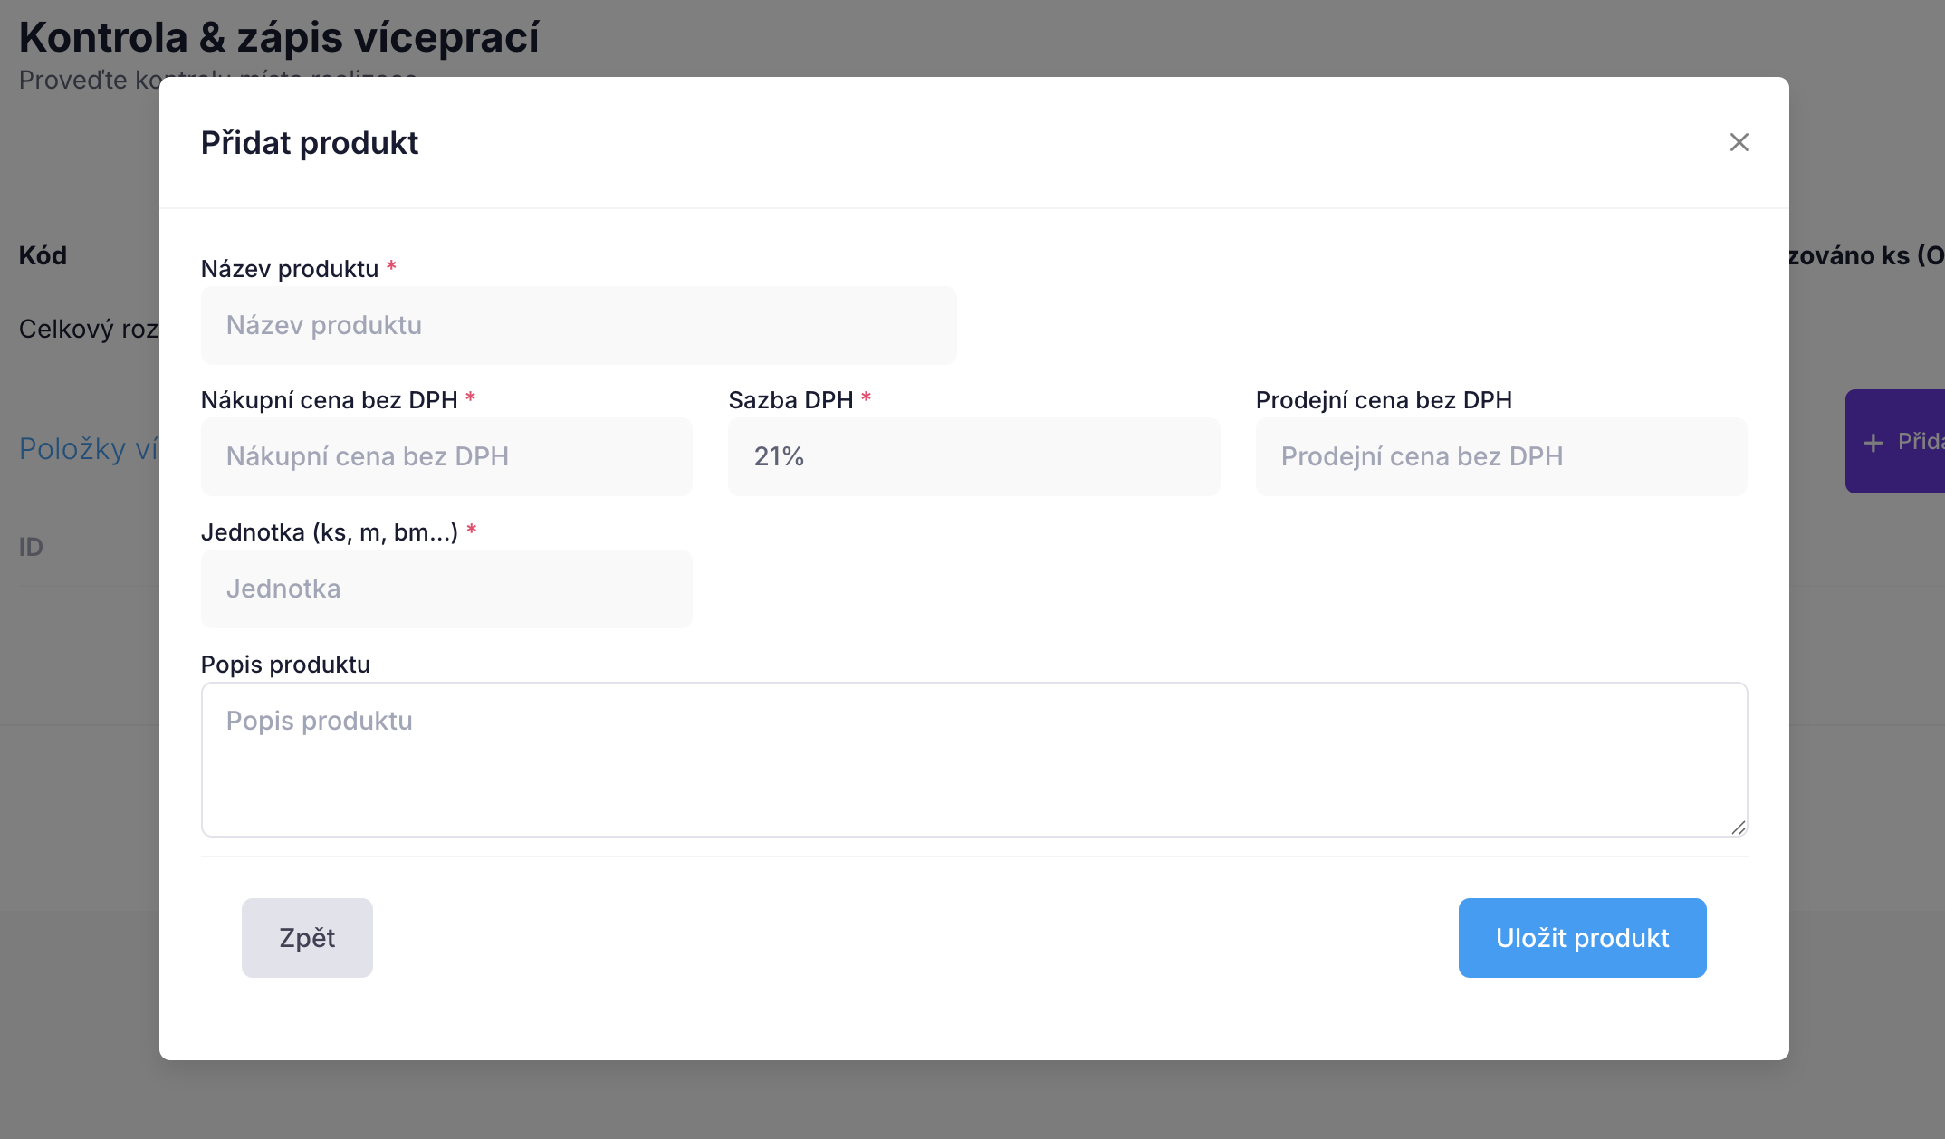Save with the Uložit produkt button
The image size is (1945, 1139).
pyautogui.click(x=1582, y=938)
